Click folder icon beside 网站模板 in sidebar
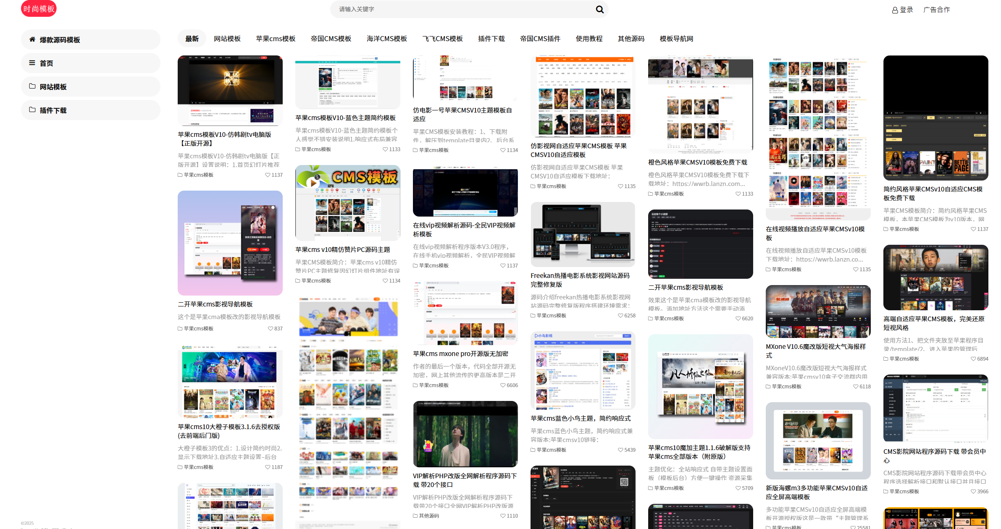 click(x=32, y=86)
